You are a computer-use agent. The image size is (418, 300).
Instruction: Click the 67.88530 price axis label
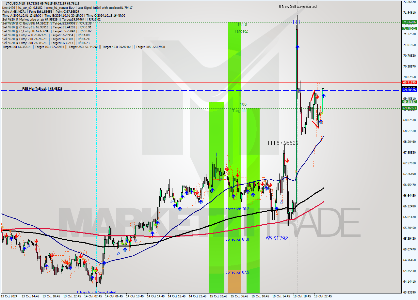coord(410,152)
